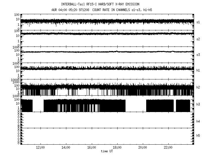204x156 pixels.
Task: Click the h2 channel label
Action: 198,87
